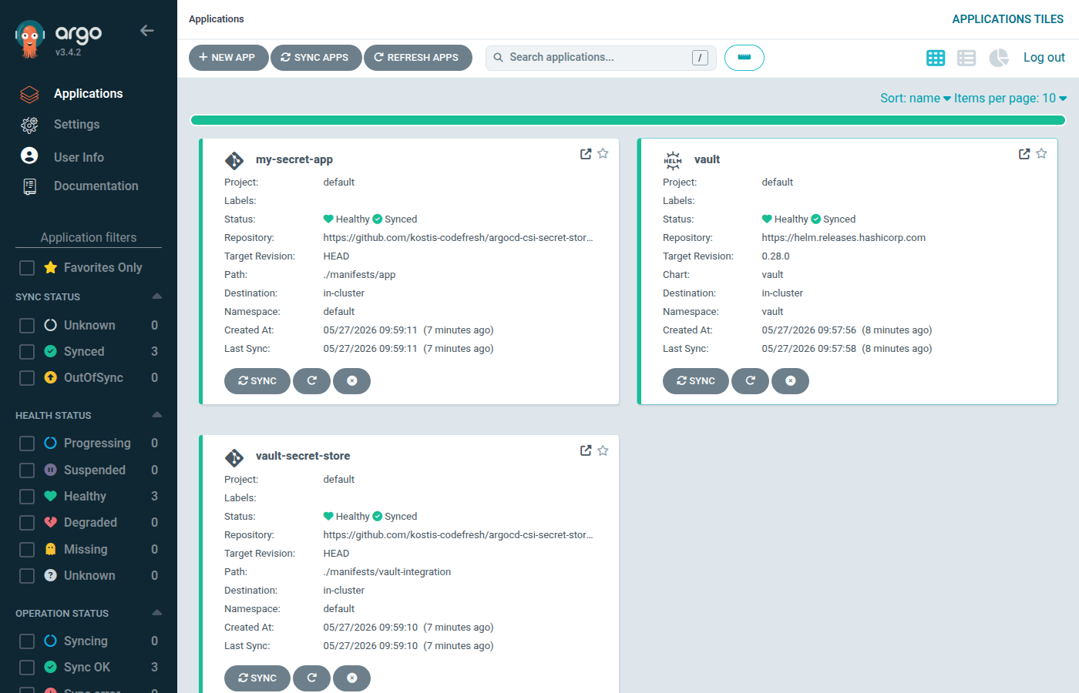Click the User Info avatar icon
Screen dimensions: 1079x693
(x=29, y=156)
